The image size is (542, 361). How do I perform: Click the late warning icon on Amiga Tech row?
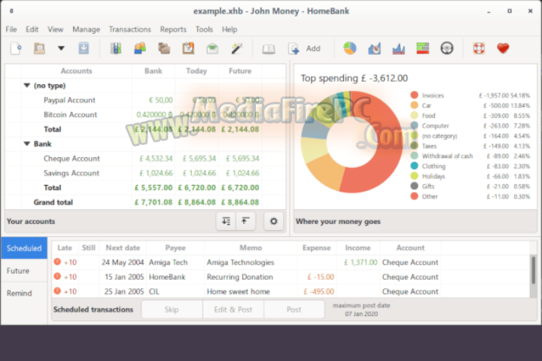click(57, 262)
